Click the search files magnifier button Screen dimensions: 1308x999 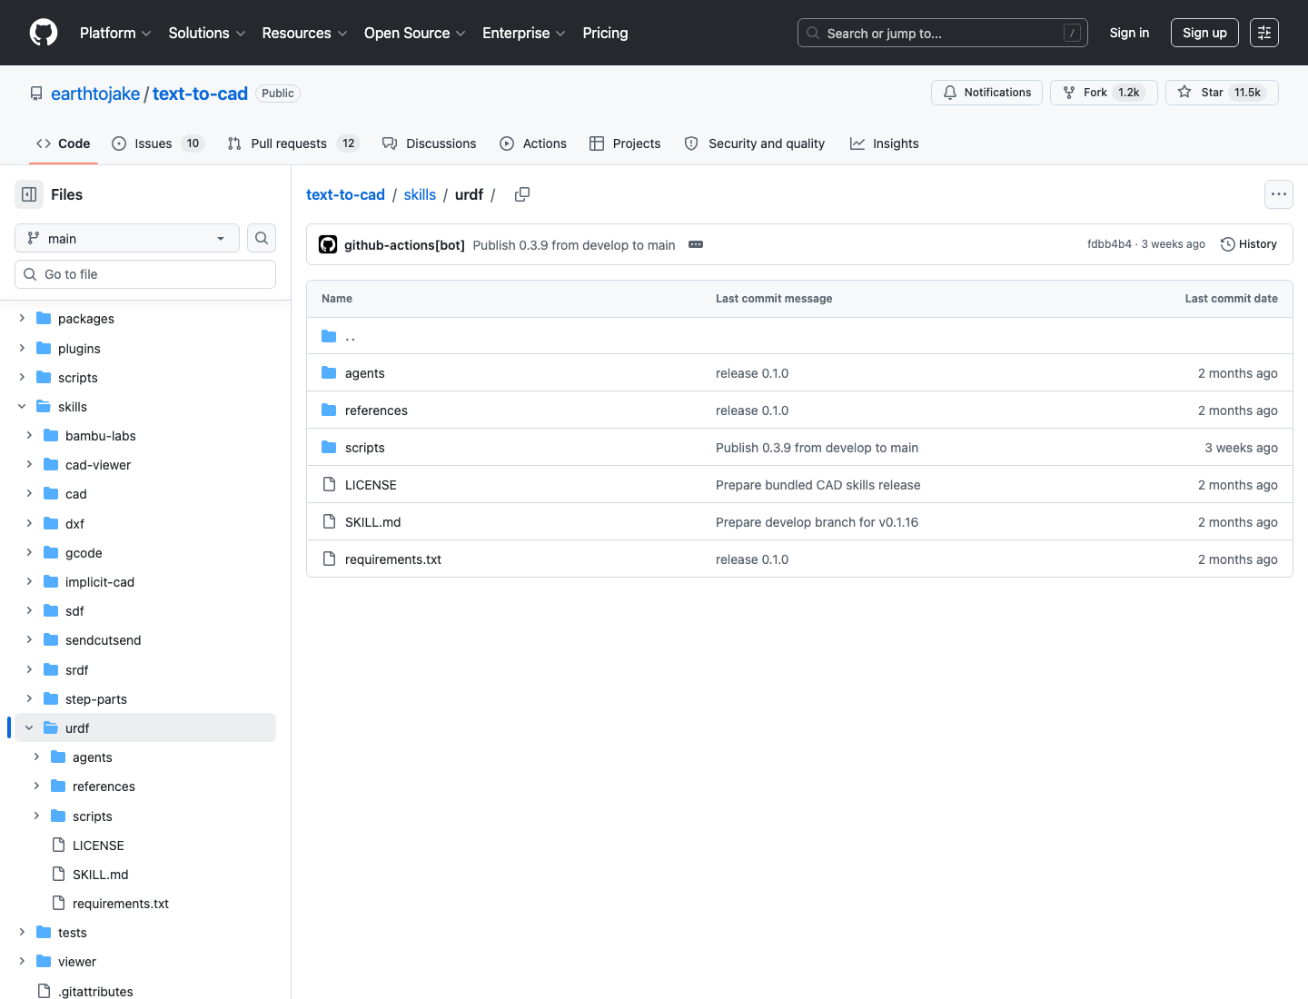pyautogui.click(x=262, y=238)
